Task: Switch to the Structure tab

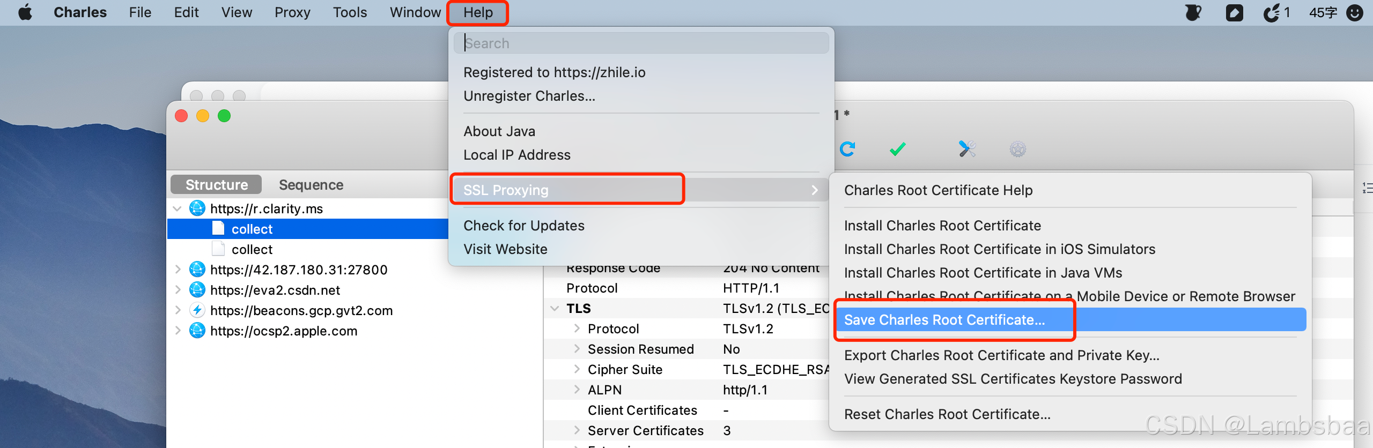Action: 216,184
